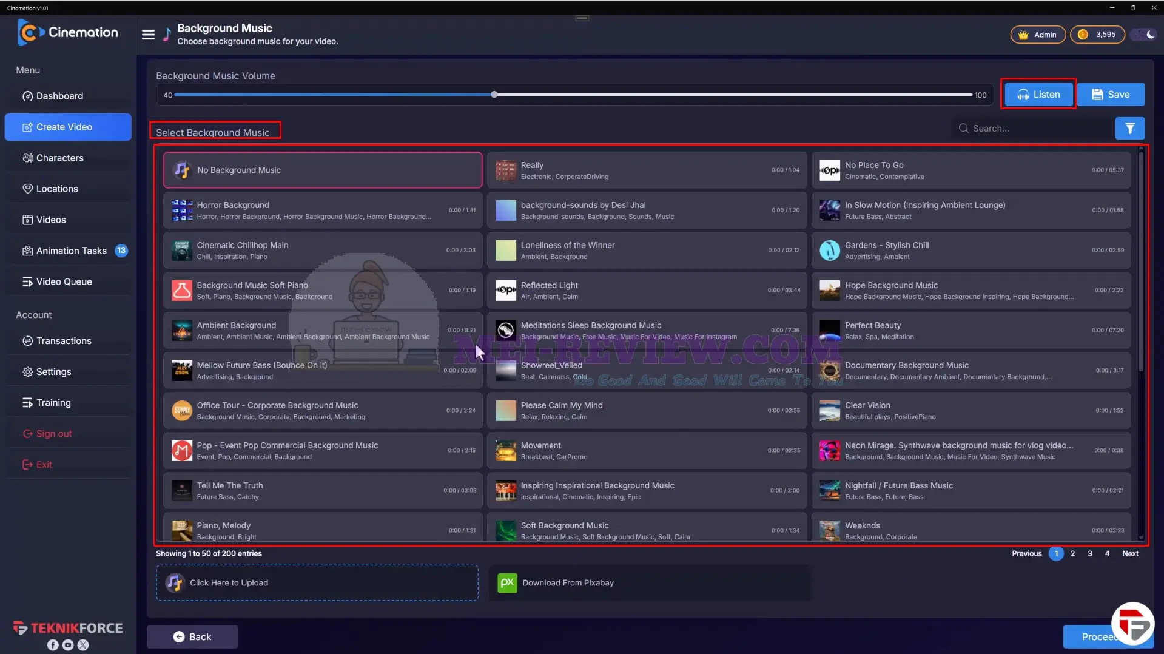Viewport: 1164px width, 654px height.
Task: Click the Next pagination link
Action: 1130,553
